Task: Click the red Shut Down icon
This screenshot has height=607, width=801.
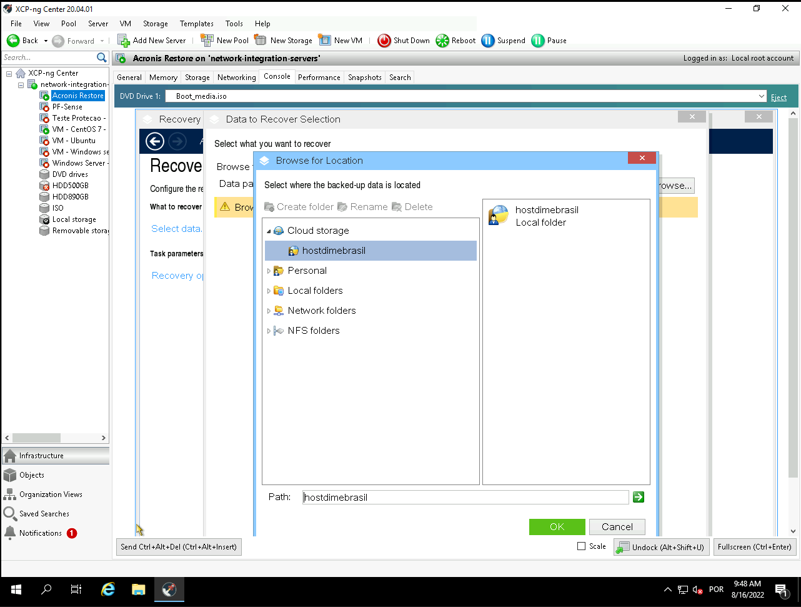Action: [384, 41]
